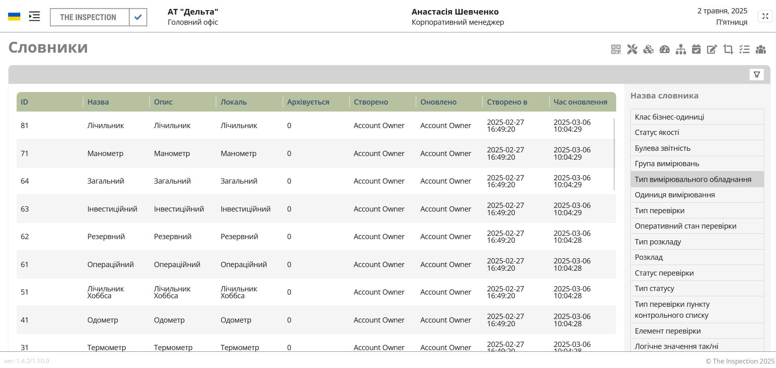The image size is (776, 368).
Task: Toggle the sidebar menu hamburger icon
Action: point(34,17)
